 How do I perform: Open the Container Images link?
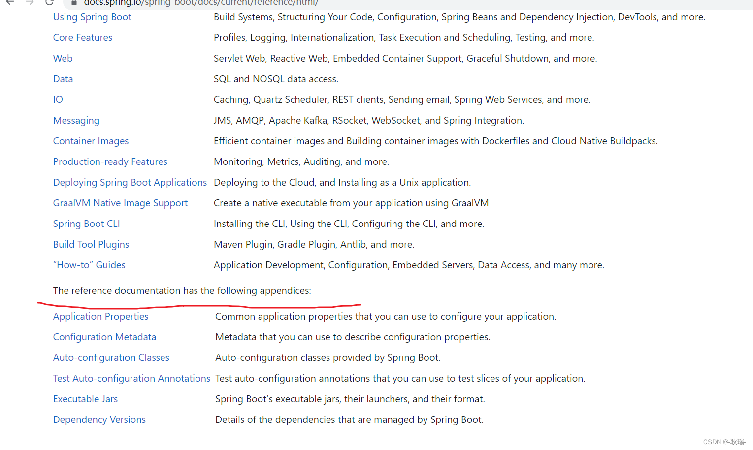91,141
